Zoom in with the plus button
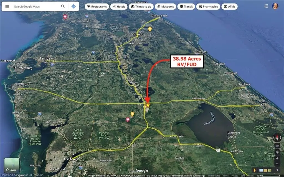This screenshot has width=284, height=177. click(277, 158)
